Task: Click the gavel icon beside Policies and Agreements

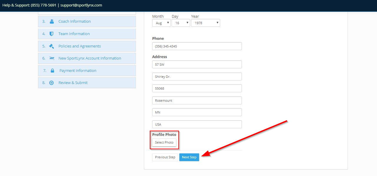Action: pos(52,46)
